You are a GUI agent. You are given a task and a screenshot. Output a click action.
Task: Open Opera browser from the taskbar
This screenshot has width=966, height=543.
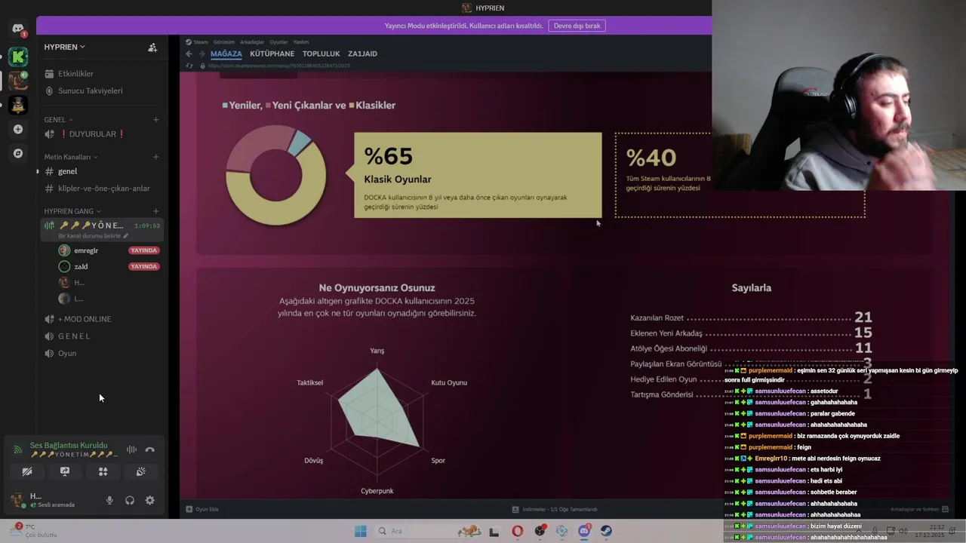pyautogui.click(x=517, y=531)
